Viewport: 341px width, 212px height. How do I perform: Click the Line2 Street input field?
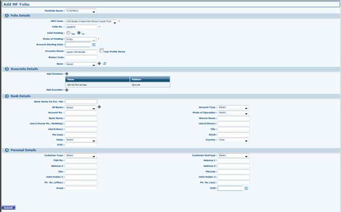coord(233,124)
